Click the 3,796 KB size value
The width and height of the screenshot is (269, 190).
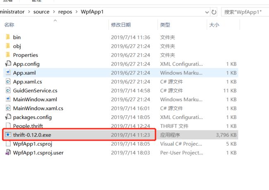[226, 135]
